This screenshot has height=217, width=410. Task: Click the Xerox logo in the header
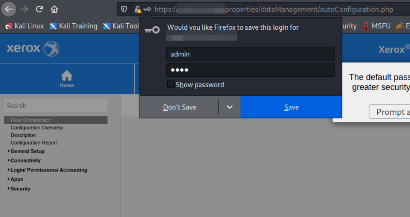(x=33, y=49)
